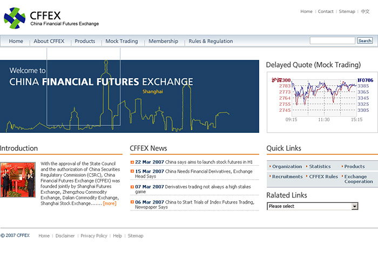
Task: Open Home in the main navigation bar
Action: click(16, 41)
